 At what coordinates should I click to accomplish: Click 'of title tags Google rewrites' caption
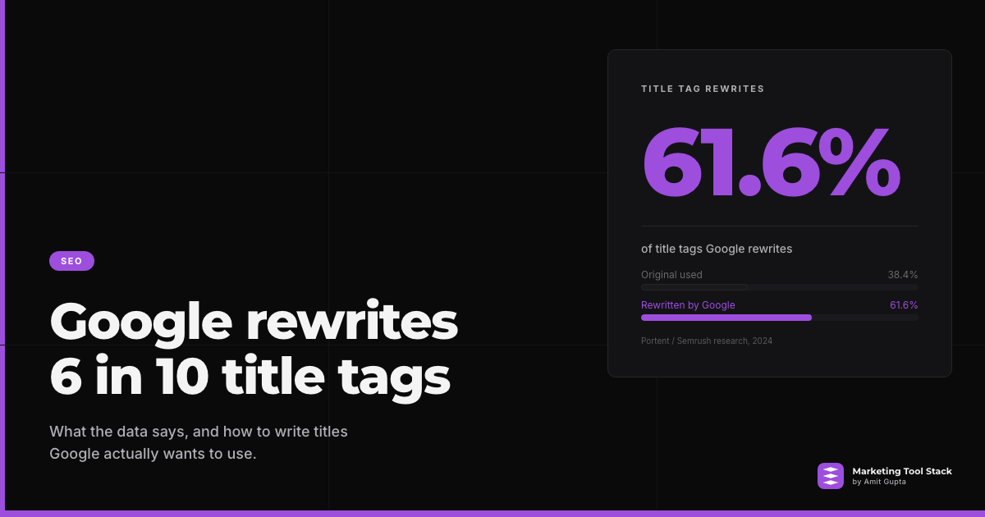pos(717,249)
